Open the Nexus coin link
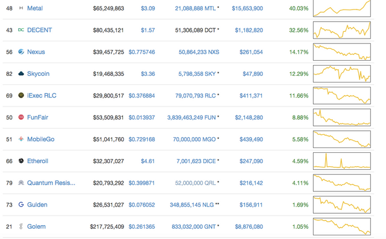This screenshot has width=386, height=239. [36, 52]
